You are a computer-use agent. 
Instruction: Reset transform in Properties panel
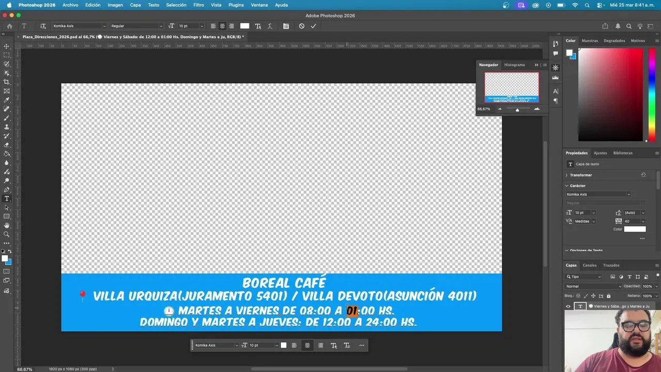pos(643,175)
